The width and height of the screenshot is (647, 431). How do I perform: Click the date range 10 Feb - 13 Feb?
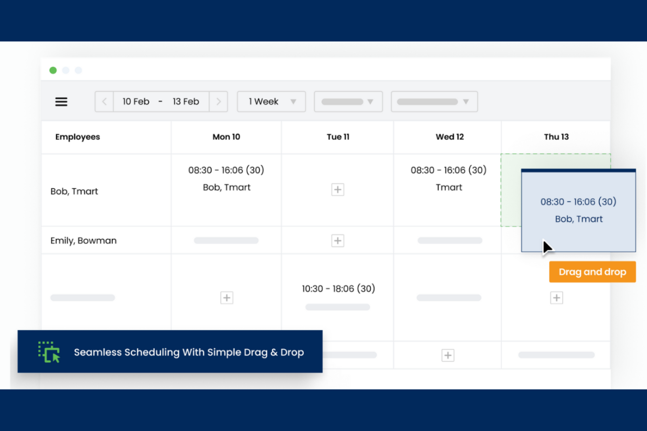161,101
